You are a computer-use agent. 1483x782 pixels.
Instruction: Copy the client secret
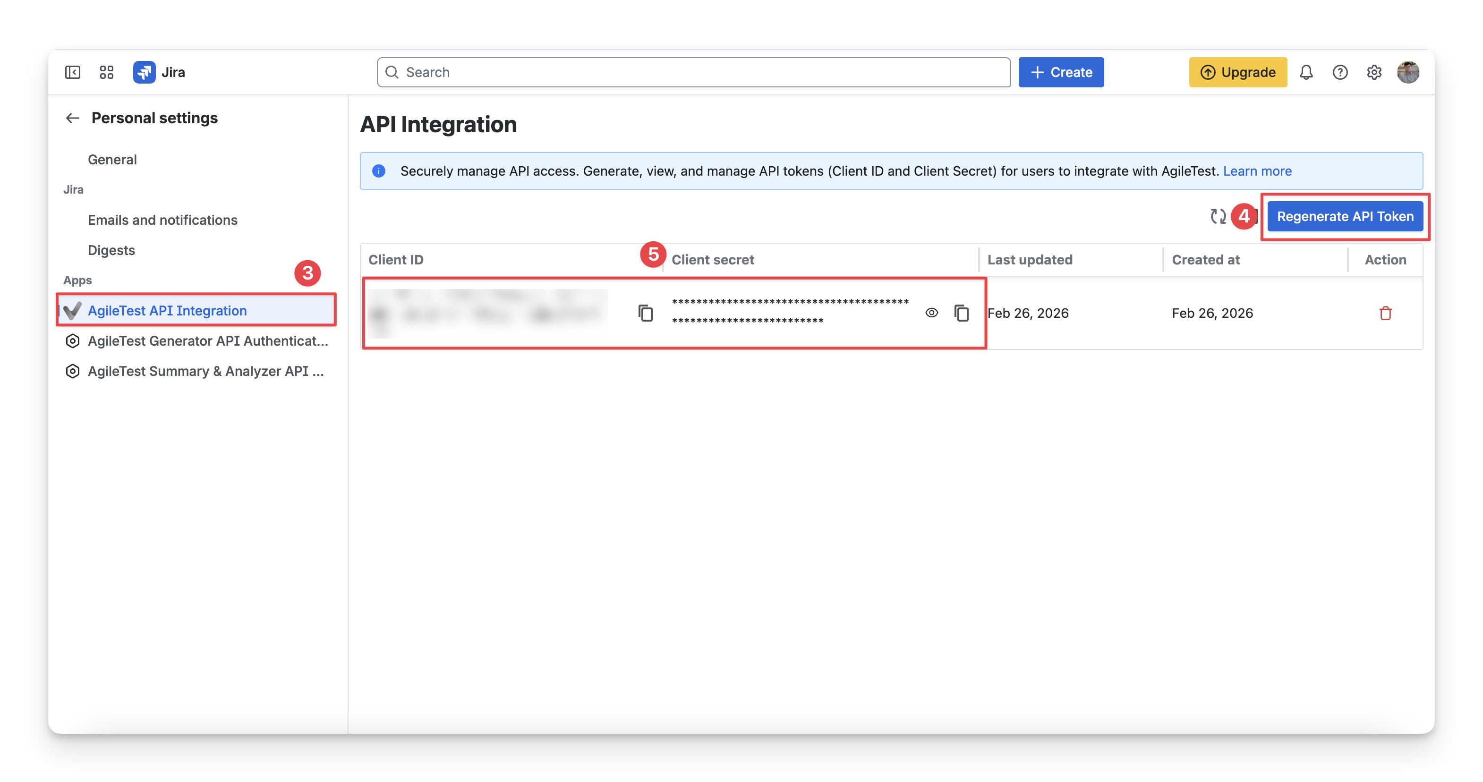[962, 313]
